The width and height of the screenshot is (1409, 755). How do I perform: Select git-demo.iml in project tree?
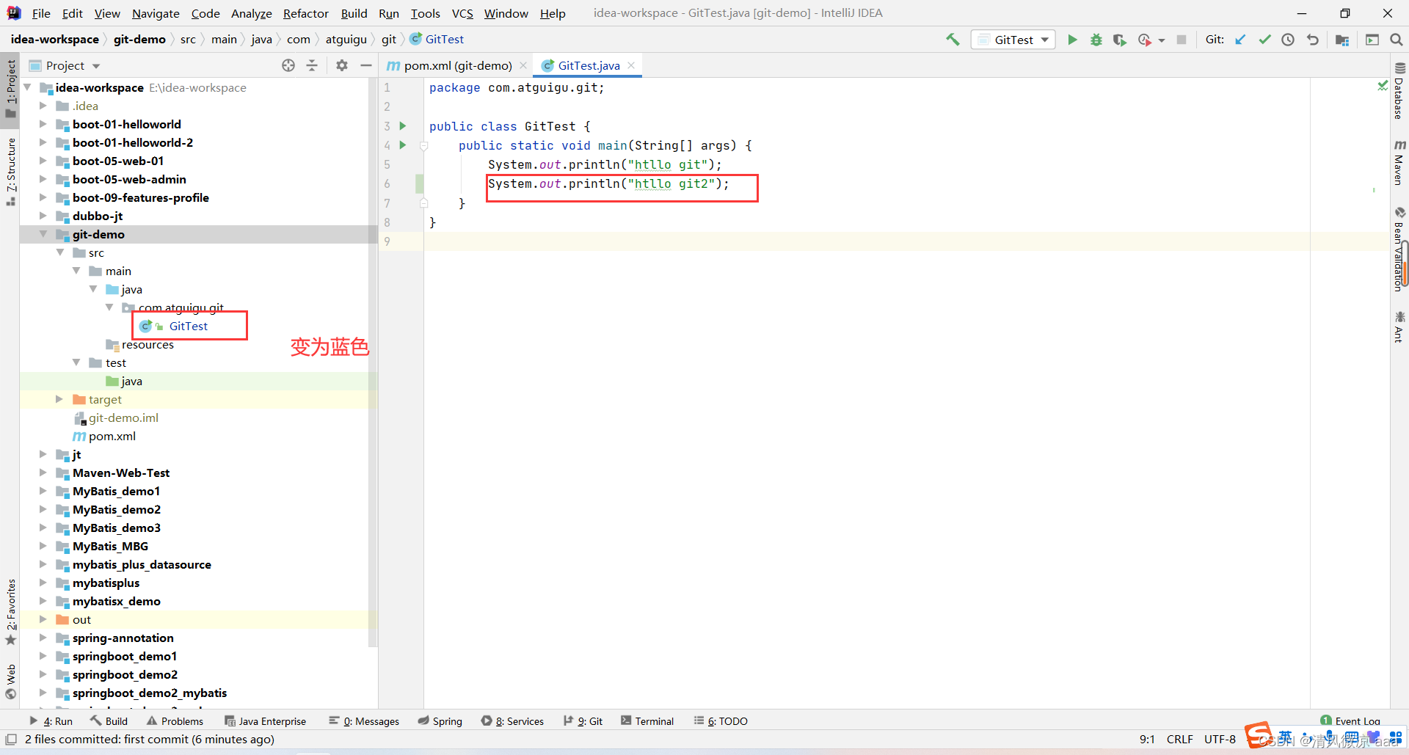[x=123, y=417]
